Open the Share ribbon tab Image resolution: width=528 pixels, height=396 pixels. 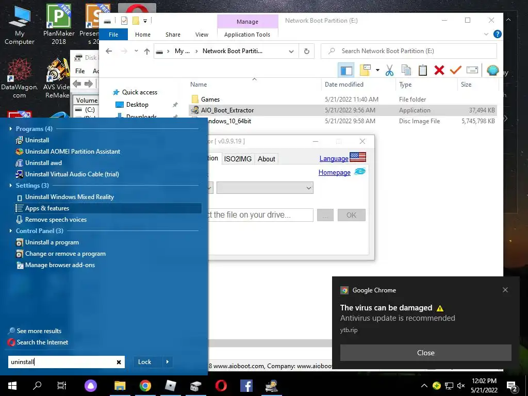173,35
